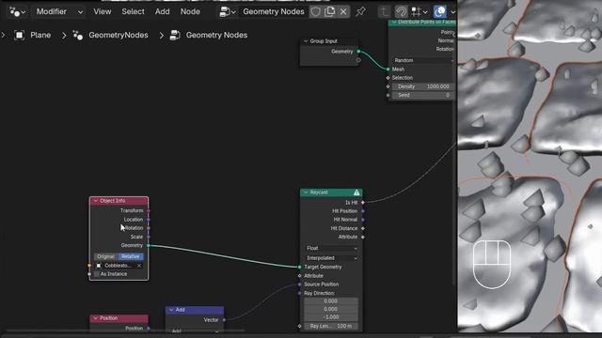Image resolution: width=602 pixels, height=338 pixels.
Task: Open the editor type selector icon
Action: tap(17, 12)
